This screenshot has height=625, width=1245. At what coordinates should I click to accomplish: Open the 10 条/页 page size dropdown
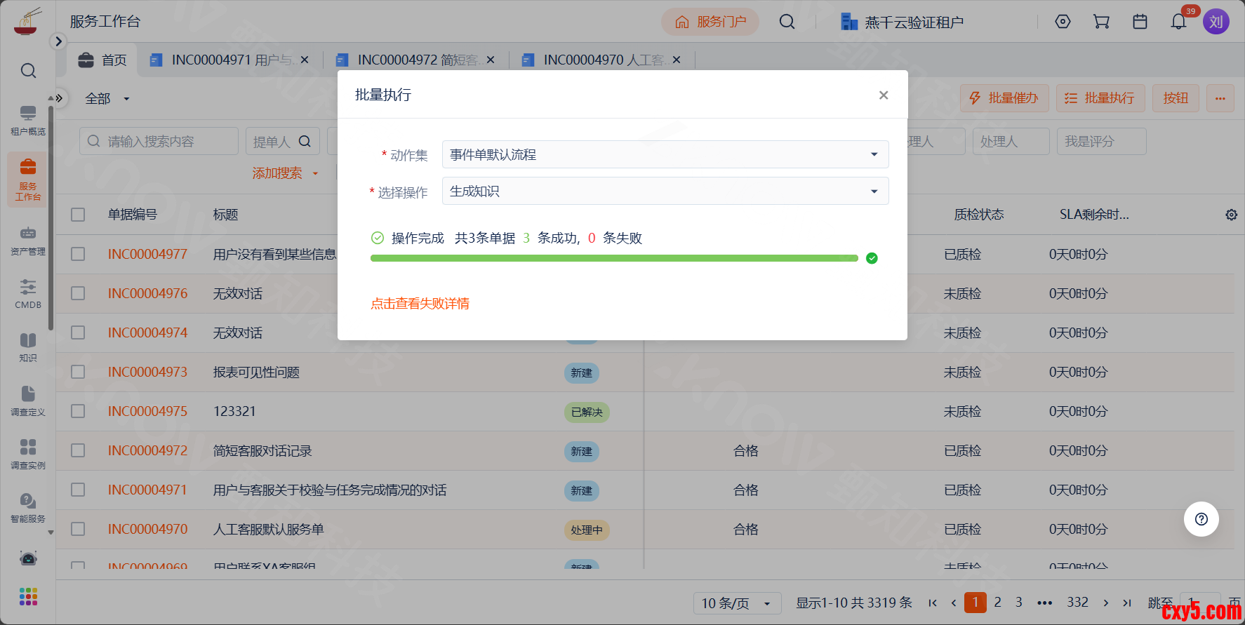click(736, 603)
